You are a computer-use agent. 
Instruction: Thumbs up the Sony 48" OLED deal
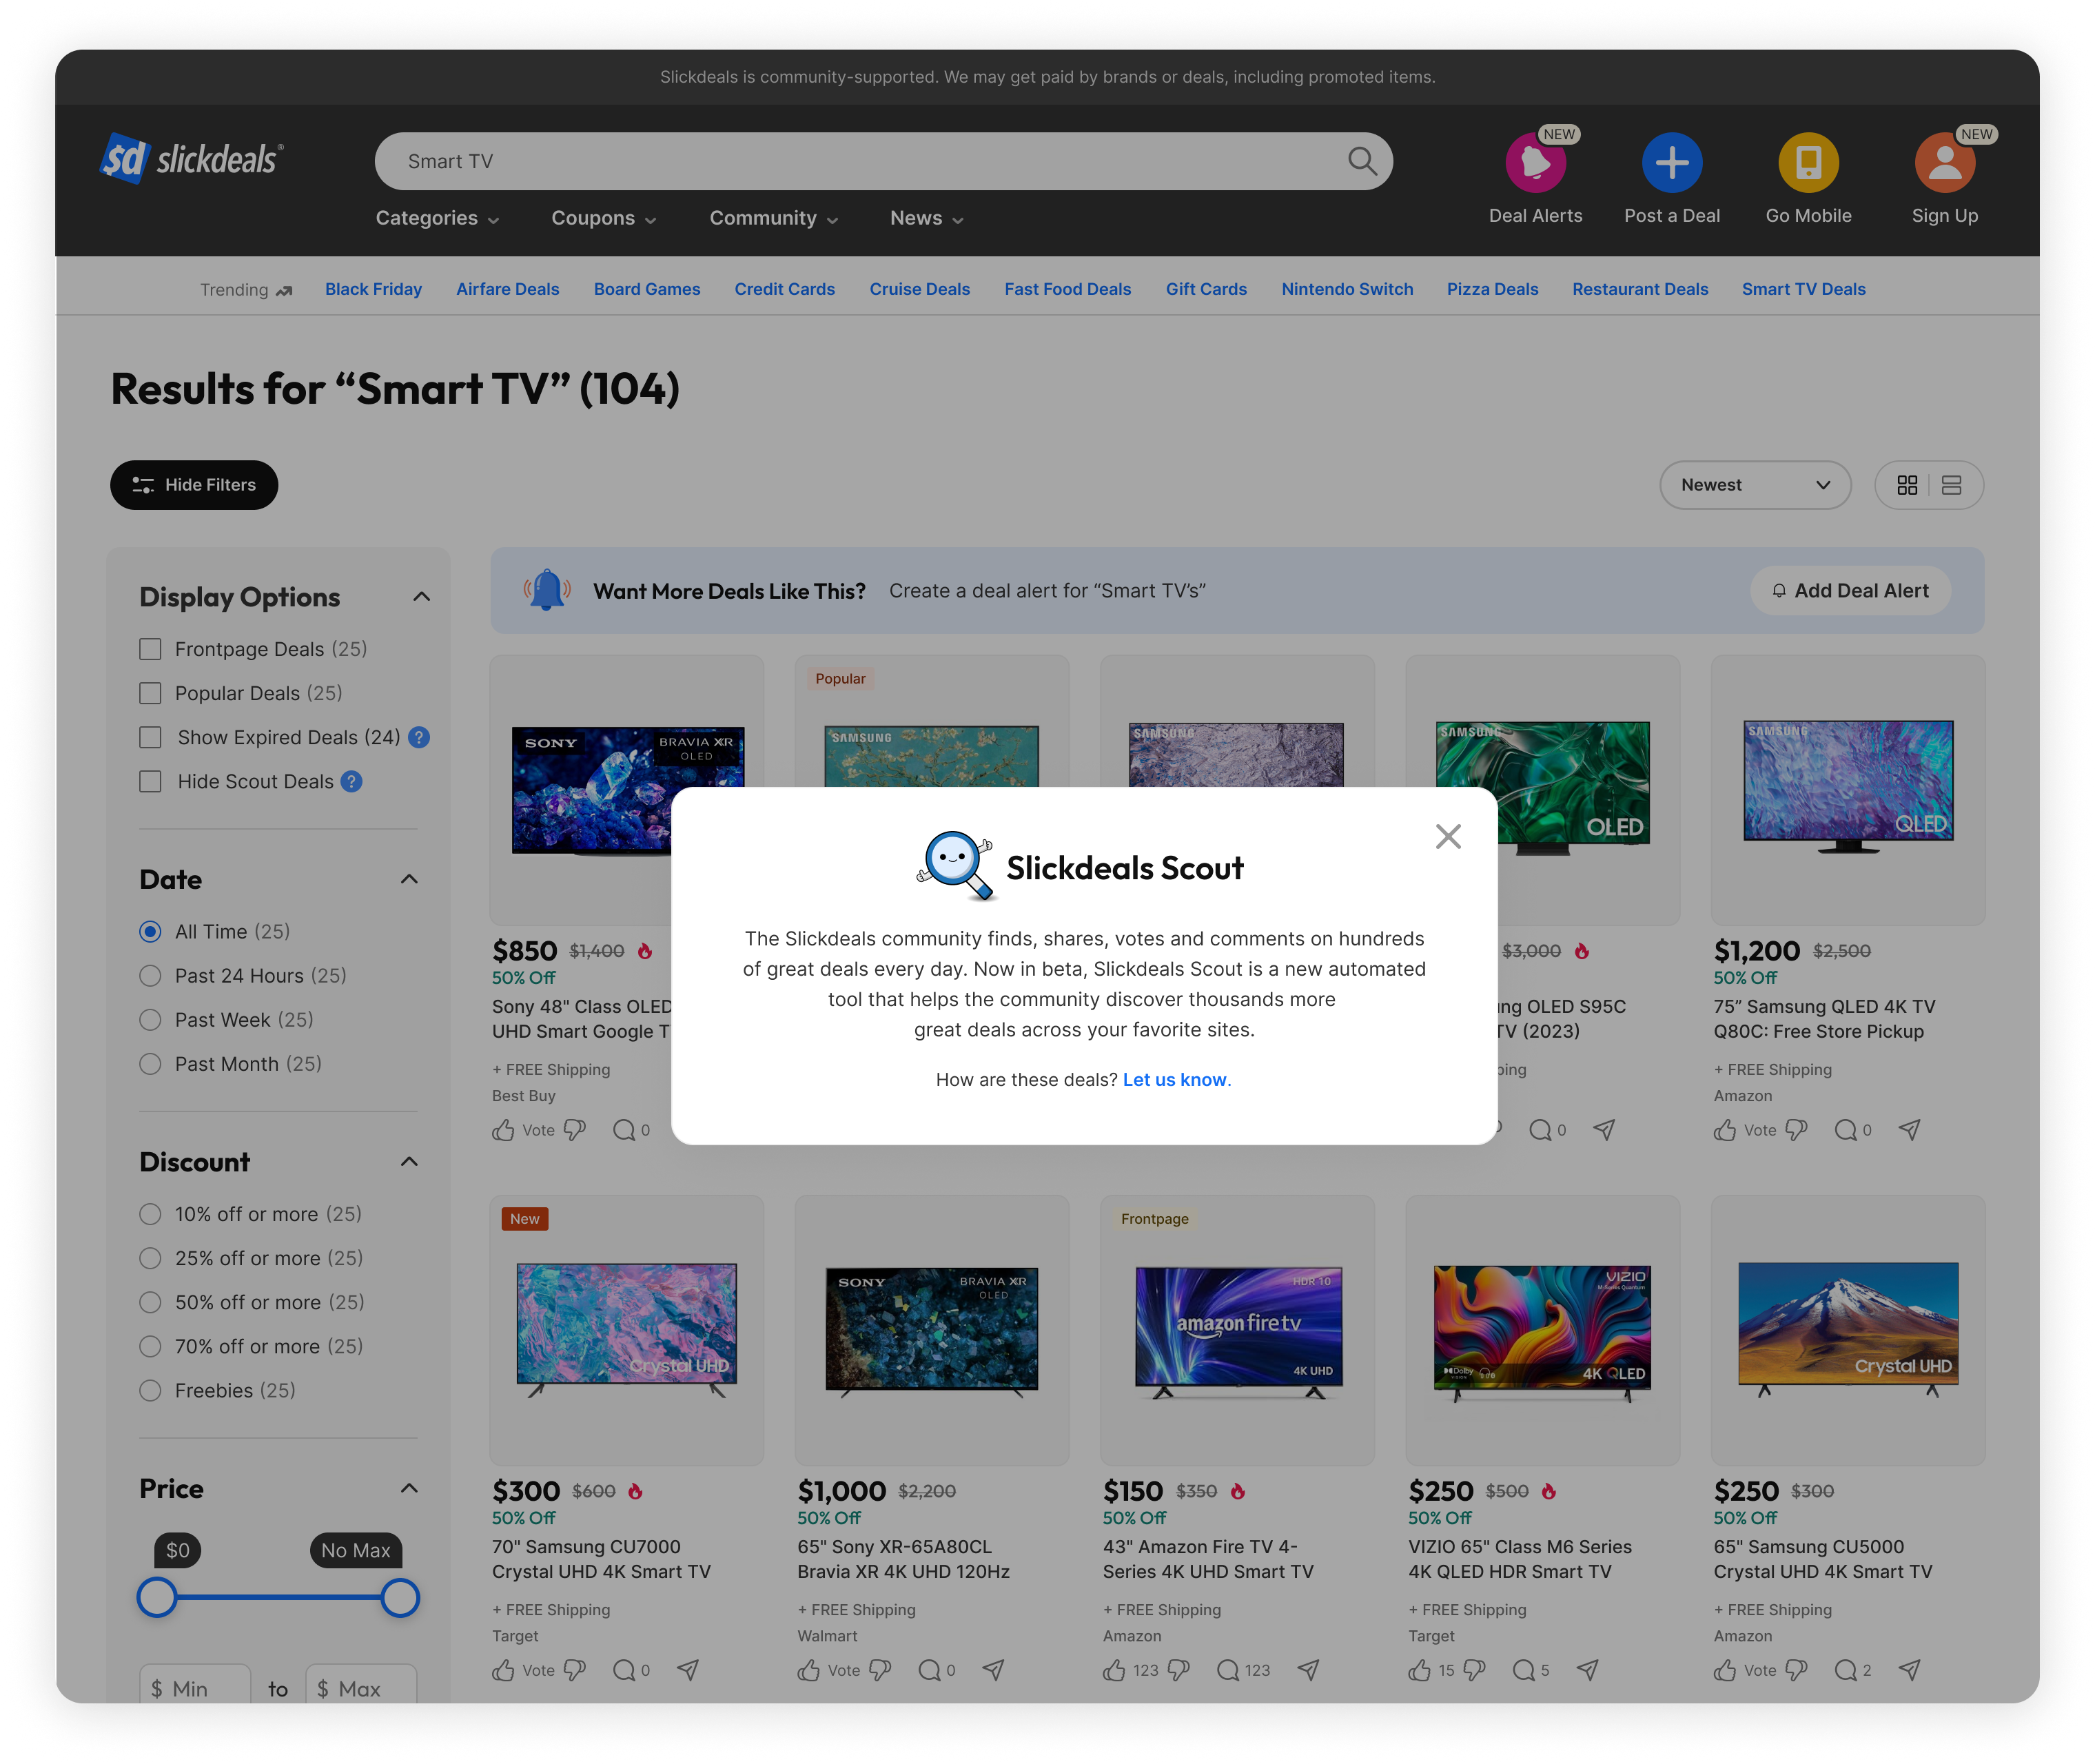(503, 1130)
